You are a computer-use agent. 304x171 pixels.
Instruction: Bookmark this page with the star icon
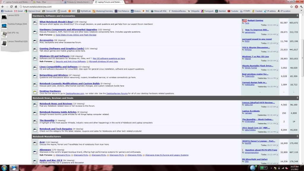292,7
